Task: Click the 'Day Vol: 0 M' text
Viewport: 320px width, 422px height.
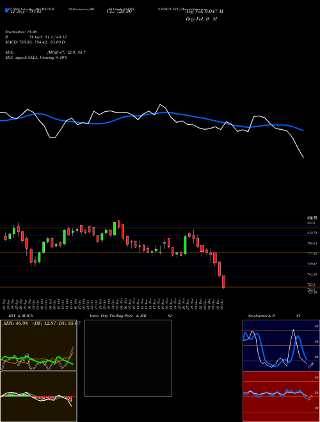Action: [201, 19]
